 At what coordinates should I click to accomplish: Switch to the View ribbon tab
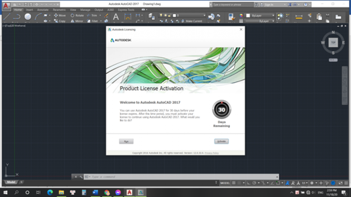point(73,10)
